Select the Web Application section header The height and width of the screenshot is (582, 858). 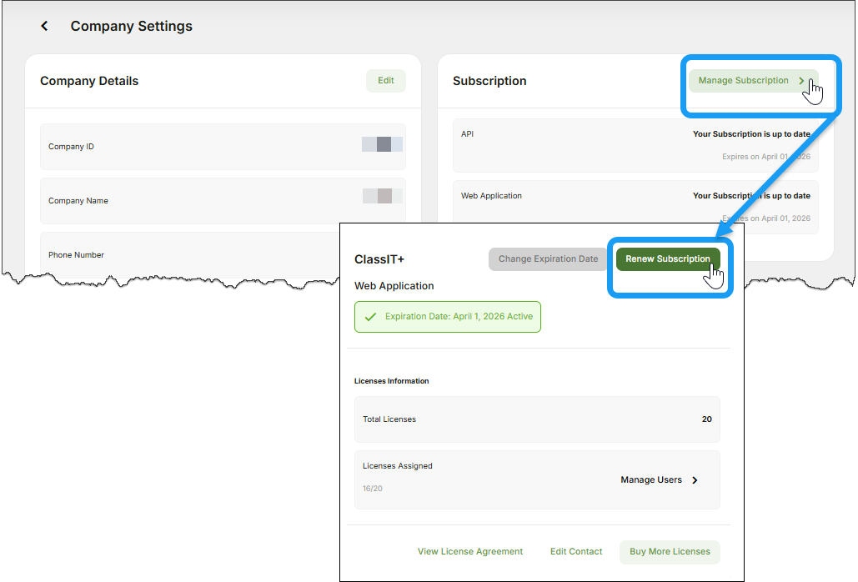(x=395, y=285)
